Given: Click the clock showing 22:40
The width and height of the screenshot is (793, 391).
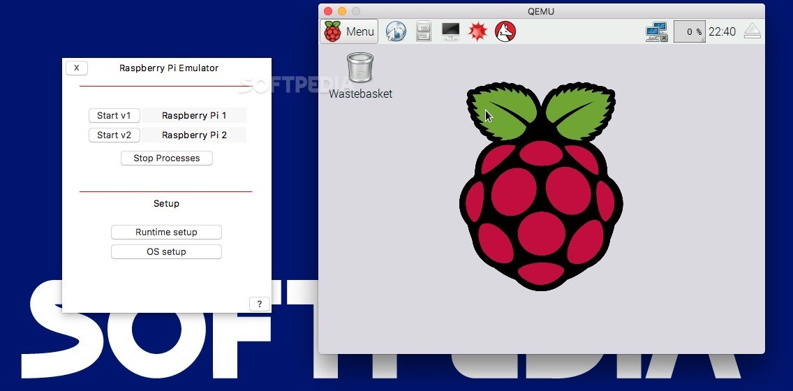Looking at the screenshot, I should (722, 31).
